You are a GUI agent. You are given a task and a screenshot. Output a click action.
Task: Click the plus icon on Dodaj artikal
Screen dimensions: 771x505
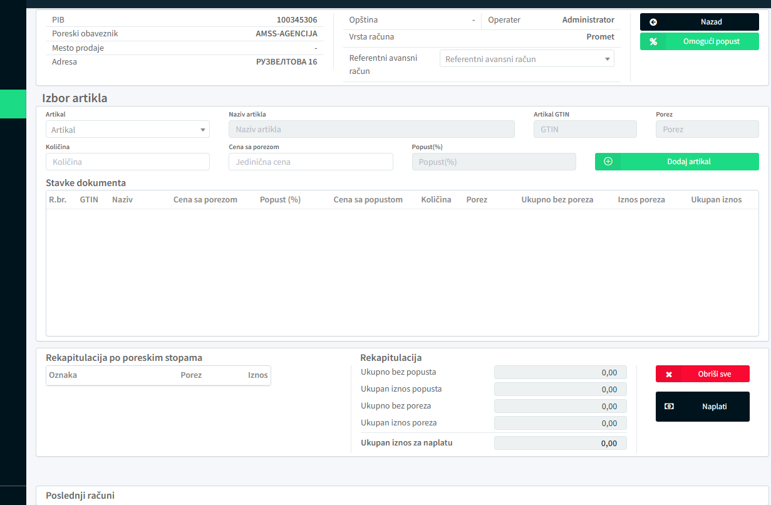[608, 162]
